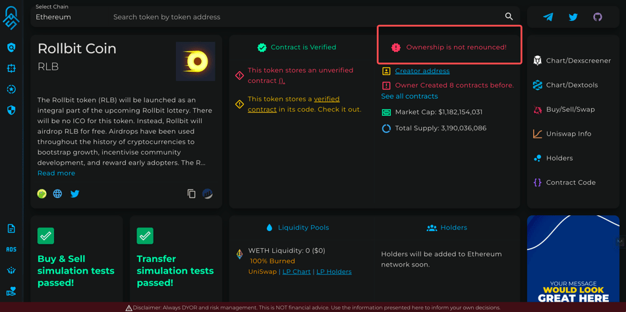Image resolution: width=626 pixels, height=312 pixels.
Task: Open the plain shield sidebar icon
Action: tap(12, 110)
